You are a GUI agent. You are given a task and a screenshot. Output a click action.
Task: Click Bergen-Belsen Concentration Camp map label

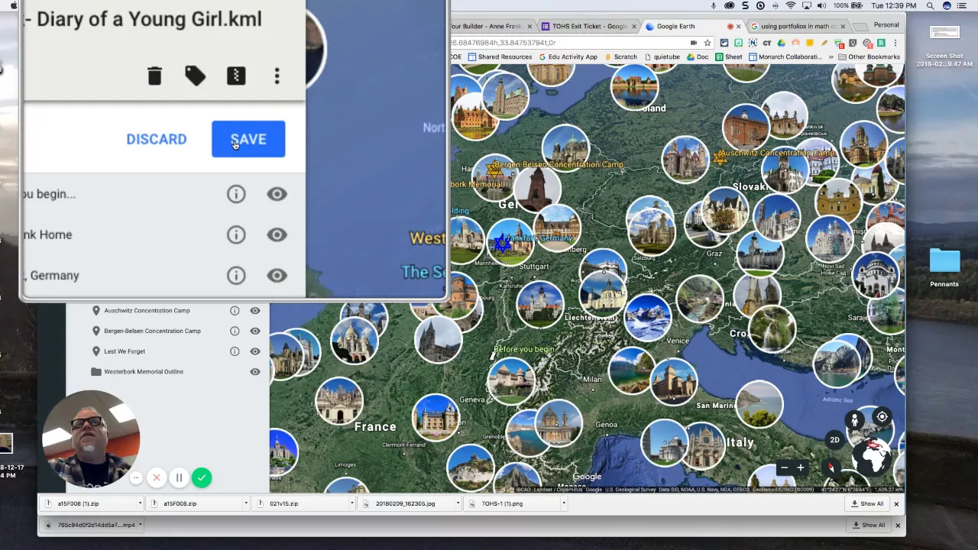[x=559, y=164]
